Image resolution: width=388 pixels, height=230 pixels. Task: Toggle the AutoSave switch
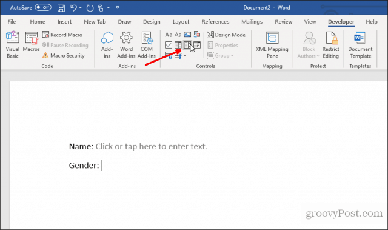tap(43, 8)
